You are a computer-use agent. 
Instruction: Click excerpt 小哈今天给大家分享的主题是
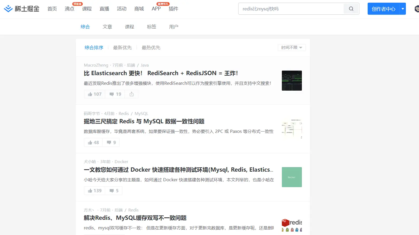pos(179,180)
